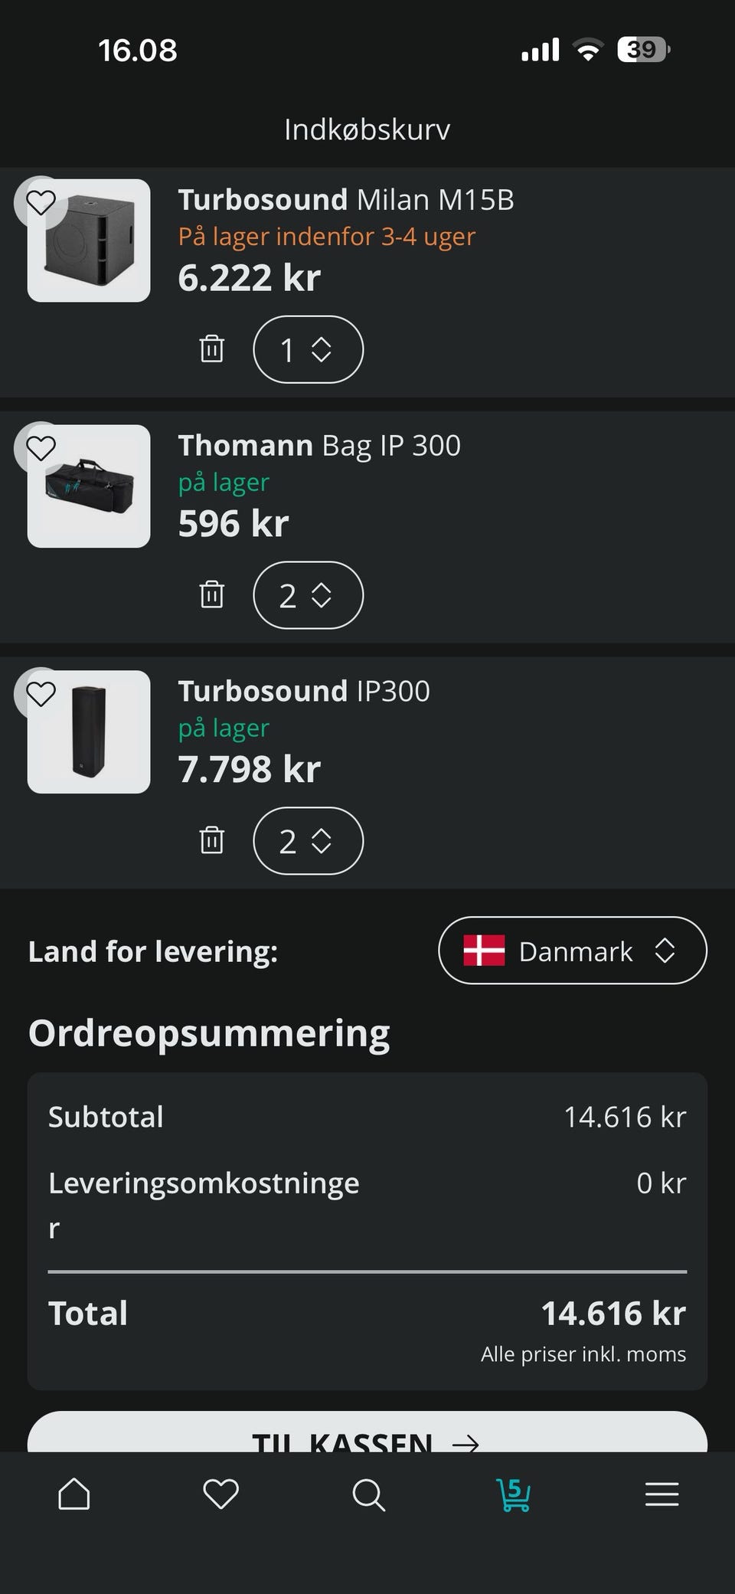Screen dimensions: 735x1594
Task: Open search magnifier in bottom navigation
Action: pyautogui.click(x=368, y=1494)
